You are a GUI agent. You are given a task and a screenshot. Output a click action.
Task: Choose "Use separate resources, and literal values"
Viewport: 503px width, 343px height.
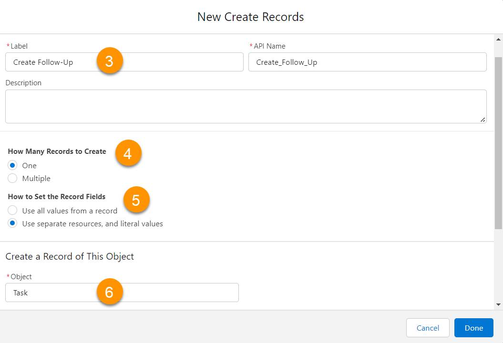click(12, 223)
